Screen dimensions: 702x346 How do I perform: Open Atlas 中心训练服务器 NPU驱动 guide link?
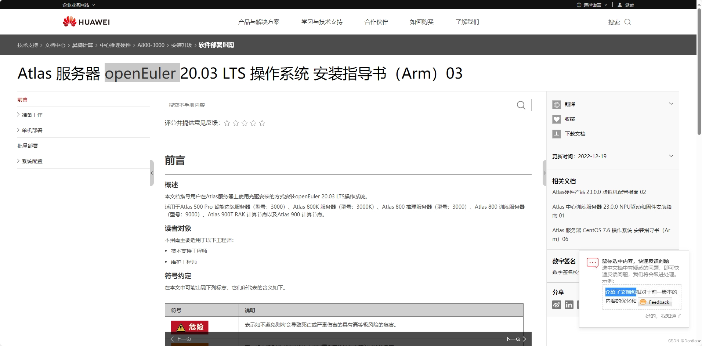pyautogui.click(x=612, y=211)
